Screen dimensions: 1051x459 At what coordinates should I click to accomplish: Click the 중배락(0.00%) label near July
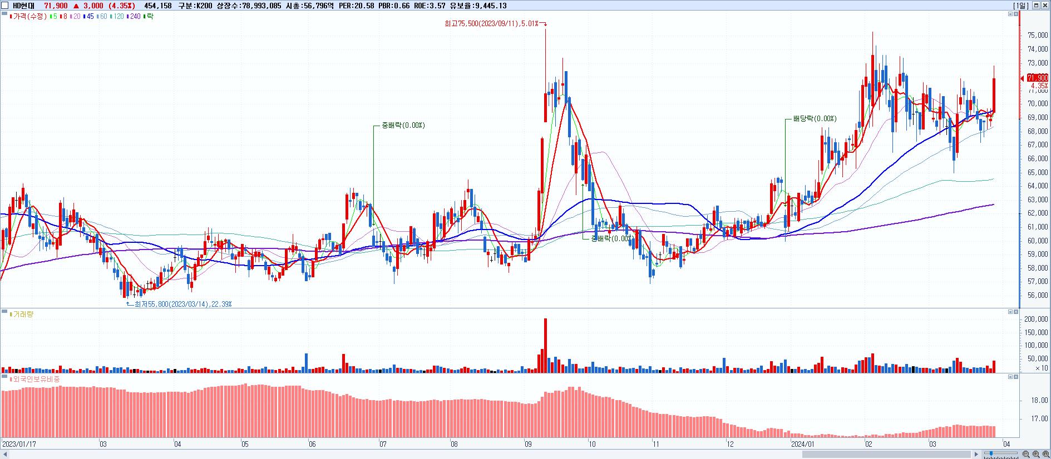(403, 126)
